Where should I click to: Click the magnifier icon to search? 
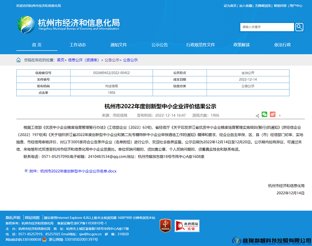[x=299, y=27]
